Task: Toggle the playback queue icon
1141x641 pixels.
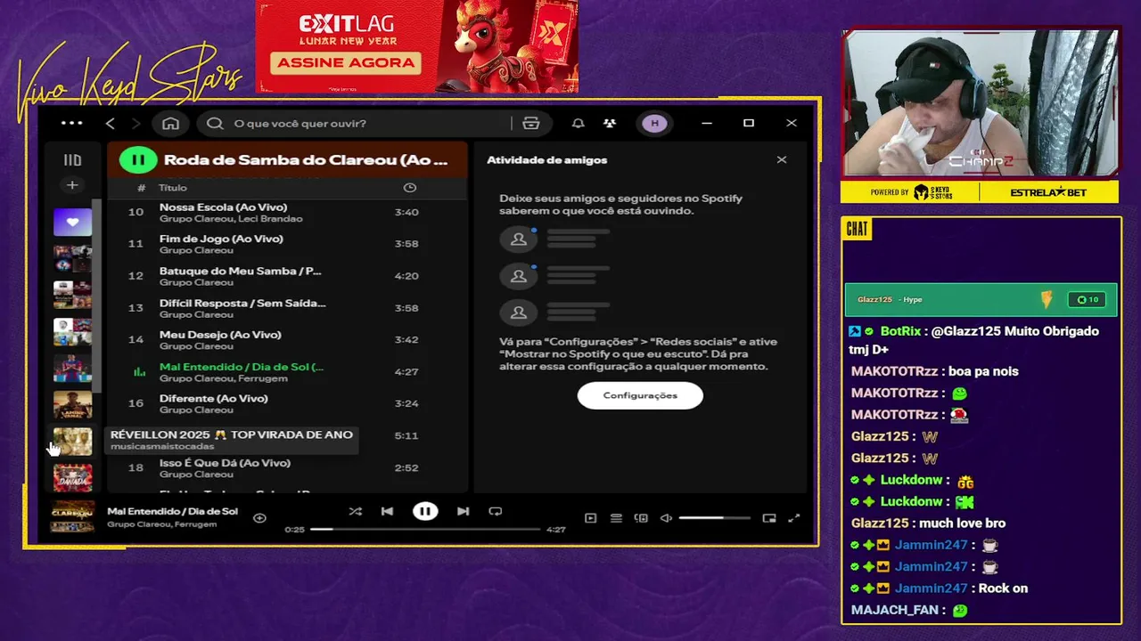Action: 616,518
